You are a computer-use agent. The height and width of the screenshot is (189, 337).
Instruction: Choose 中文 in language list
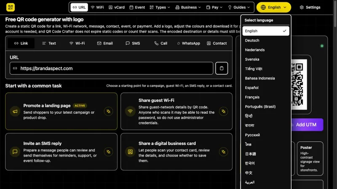pyautogui.click(x=266, y=173)
